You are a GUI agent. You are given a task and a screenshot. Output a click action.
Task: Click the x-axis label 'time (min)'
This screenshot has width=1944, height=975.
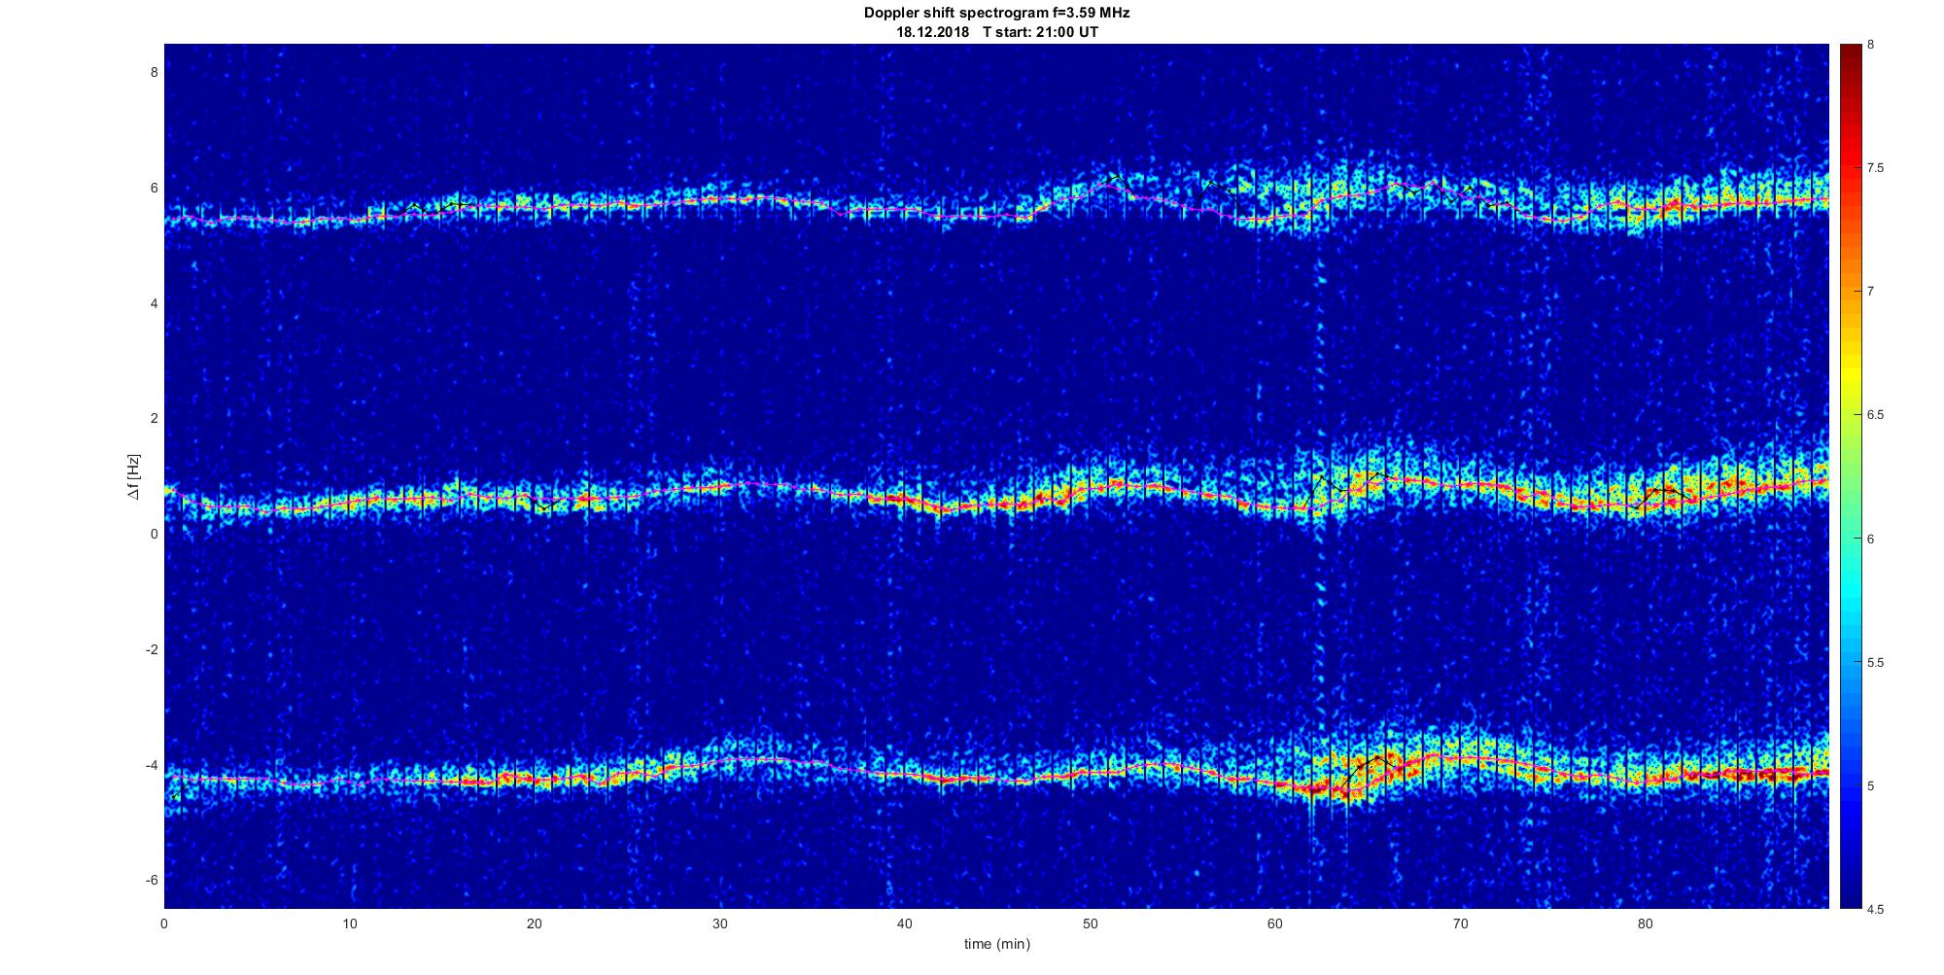[997, 944]
